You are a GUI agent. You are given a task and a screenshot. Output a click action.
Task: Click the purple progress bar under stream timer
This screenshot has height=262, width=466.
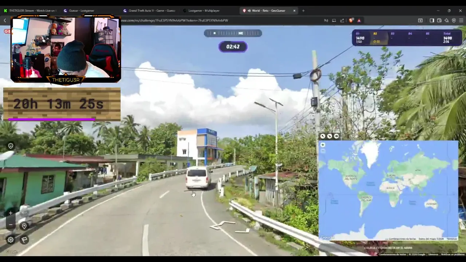(52, 119)
